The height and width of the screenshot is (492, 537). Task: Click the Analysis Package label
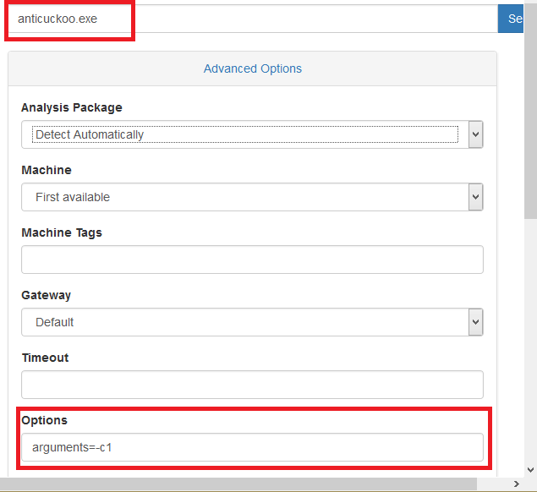click(x=72, y=107)
